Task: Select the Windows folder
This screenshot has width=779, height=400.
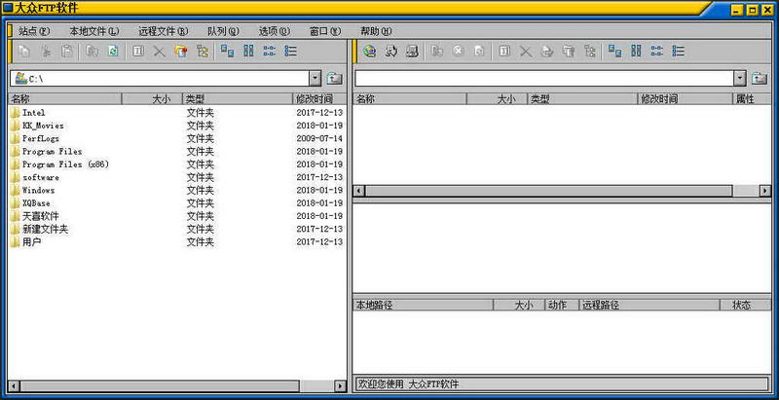Action: click(x=33, y=190)
